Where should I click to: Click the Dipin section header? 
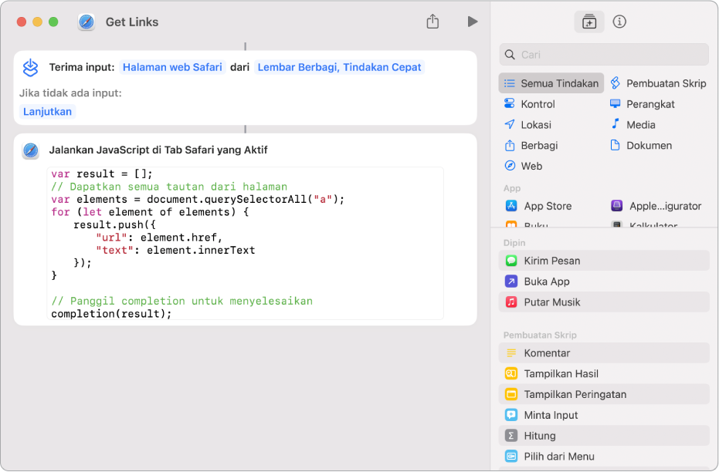tap(514, 243)
